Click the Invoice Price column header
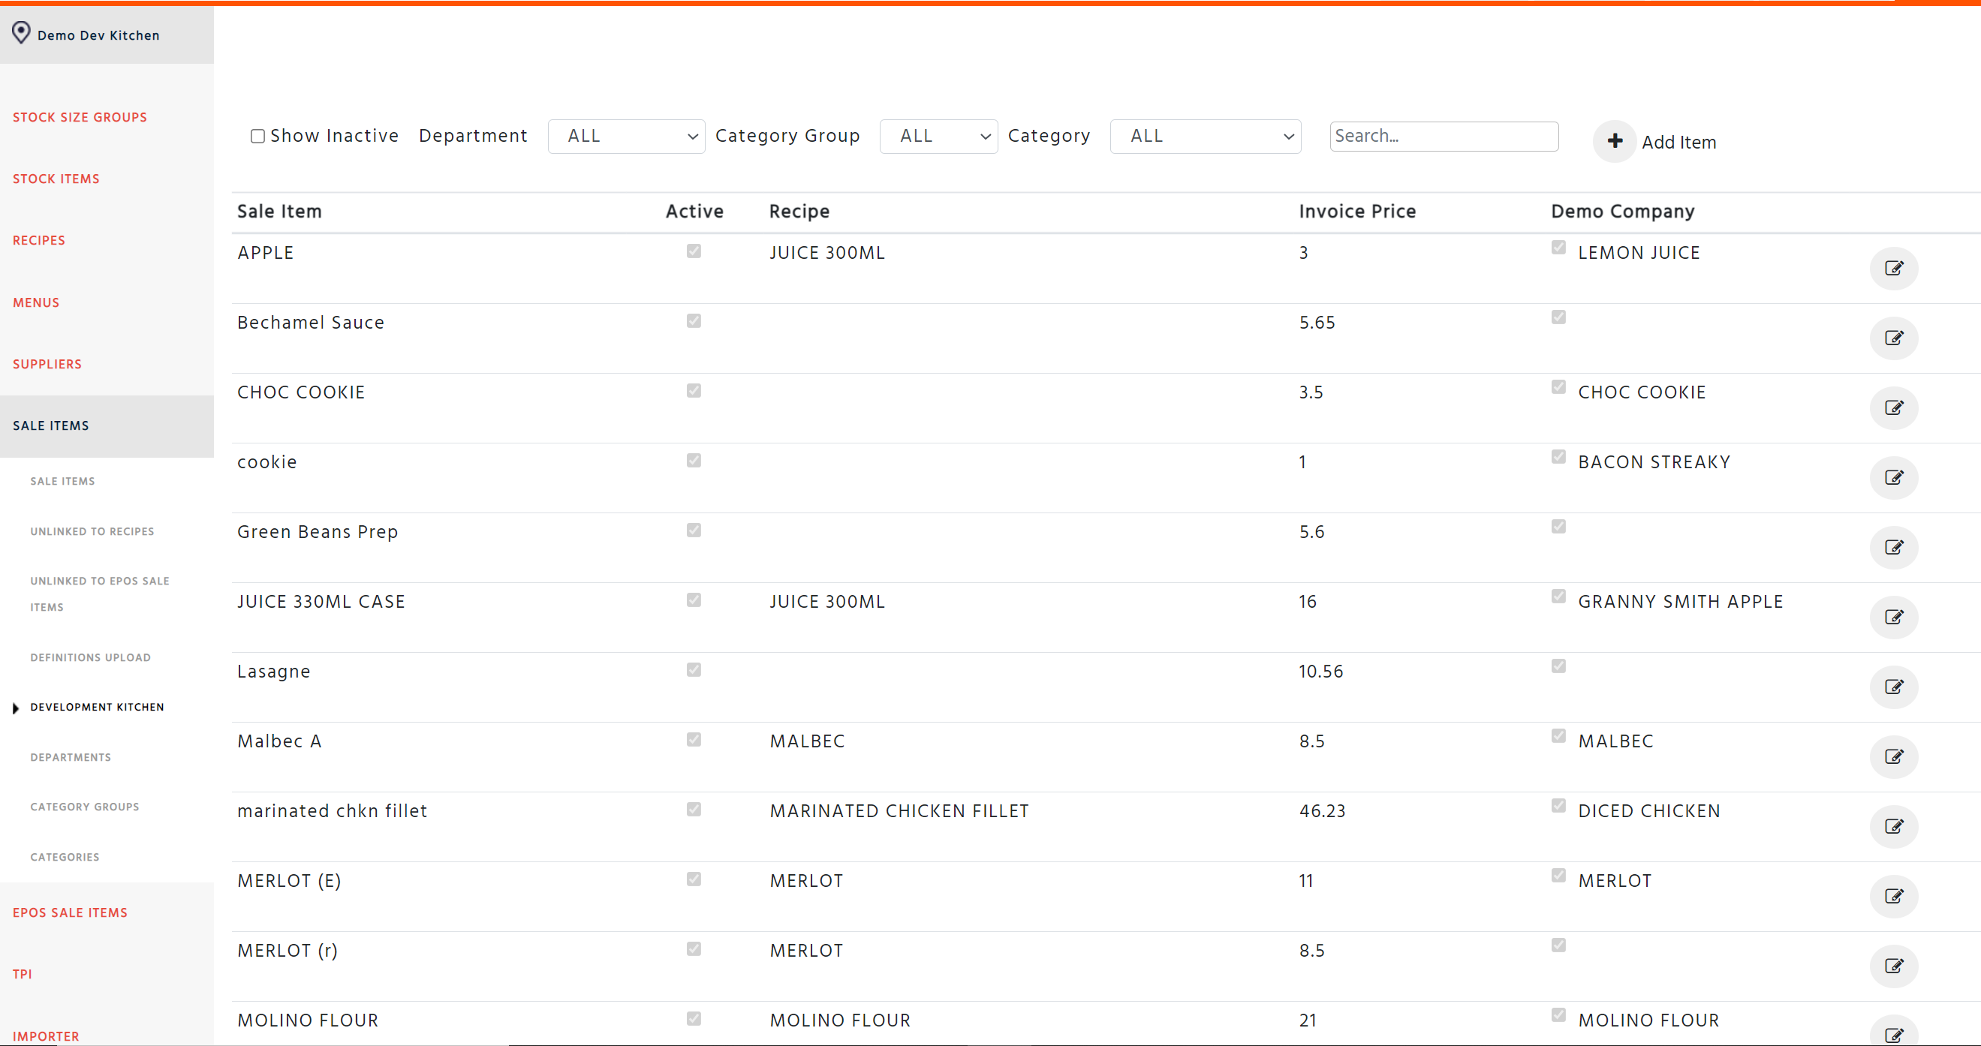Viewport: 1981px width, 1046px height. [1357, 212]
